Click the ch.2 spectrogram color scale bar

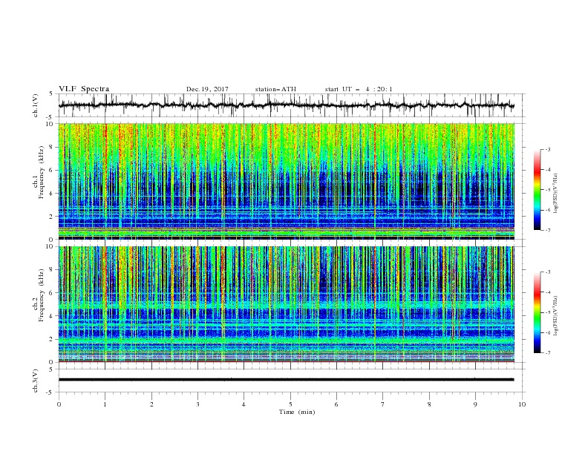tap(537, 312)
